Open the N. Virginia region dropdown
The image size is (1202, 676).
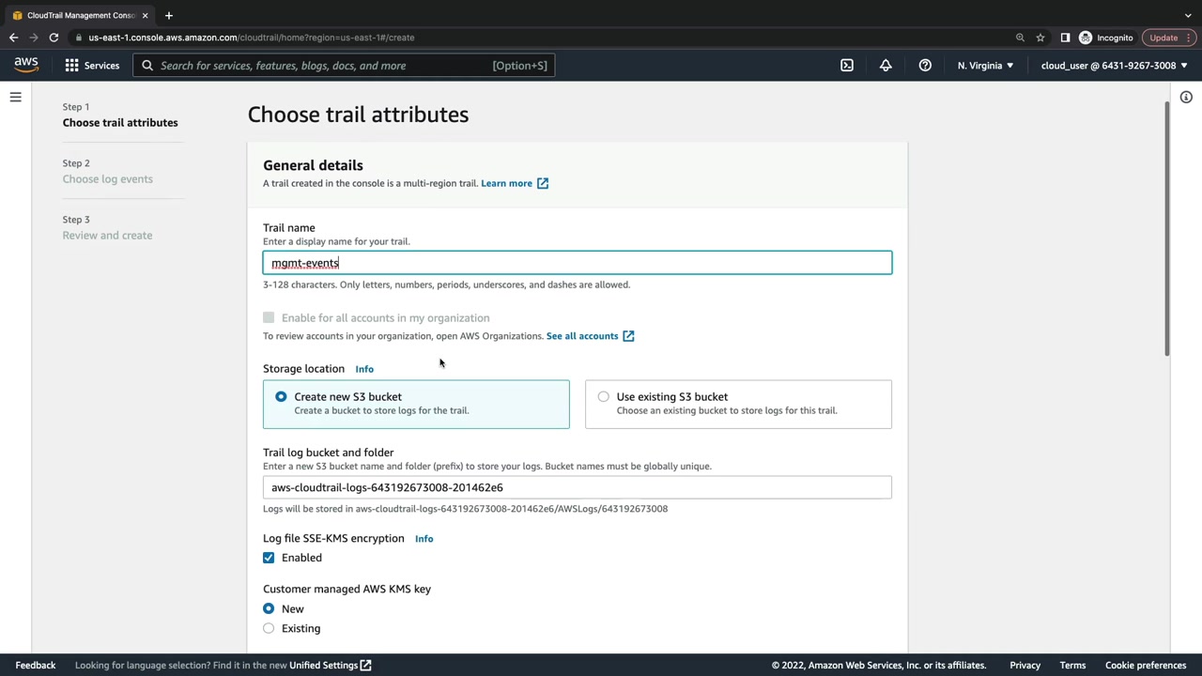tap(985, 66)
